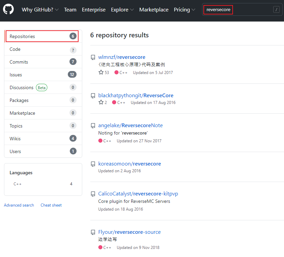The height and width of the screenshot is (257, 284).
Task: Click repo icon beside CalicoCatalyst/reversecore-kitpvp
Action: coord(93,194)
